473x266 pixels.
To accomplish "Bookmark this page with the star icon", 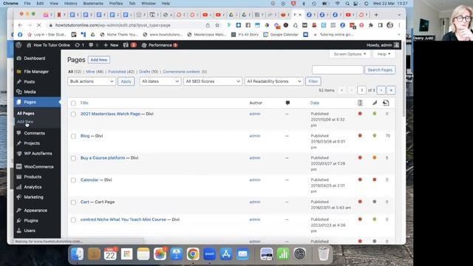I will pos(217,25).
